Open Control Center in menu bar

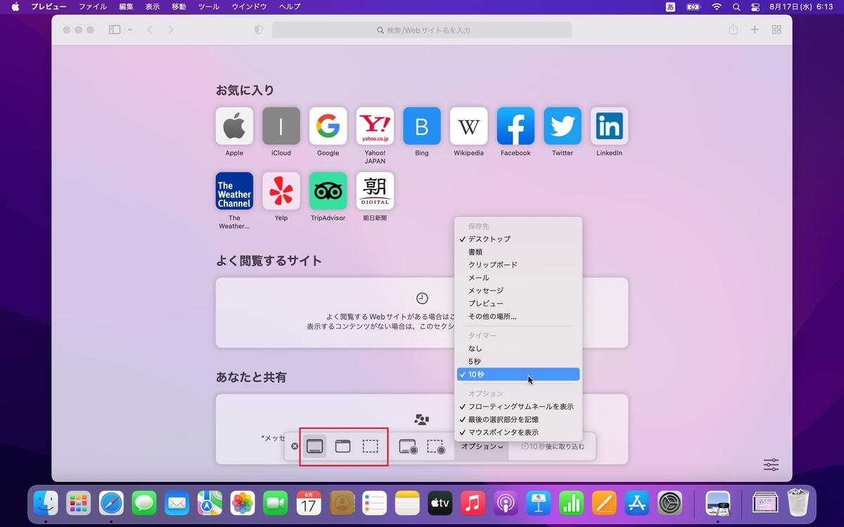[755, 6]
